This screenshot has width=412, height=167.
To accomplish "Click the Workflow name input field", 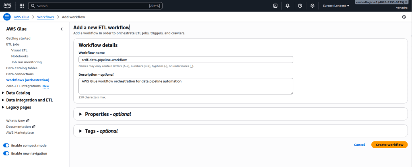I will coord(185,60).
